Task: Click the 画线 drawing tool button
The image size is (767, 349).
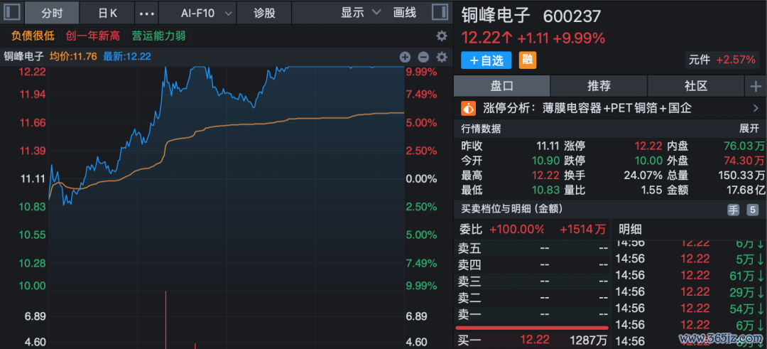Action: 405,14
